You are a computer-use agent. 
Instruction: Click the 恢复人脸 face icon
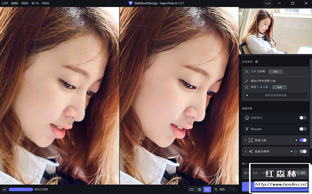[x=251, y=140]
